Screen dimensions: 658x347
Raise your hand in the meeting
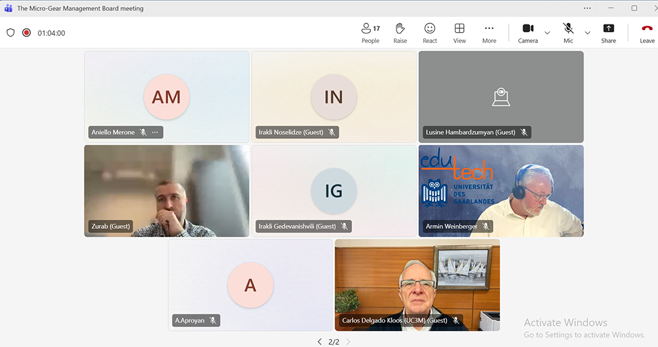[x=400, y=33]
